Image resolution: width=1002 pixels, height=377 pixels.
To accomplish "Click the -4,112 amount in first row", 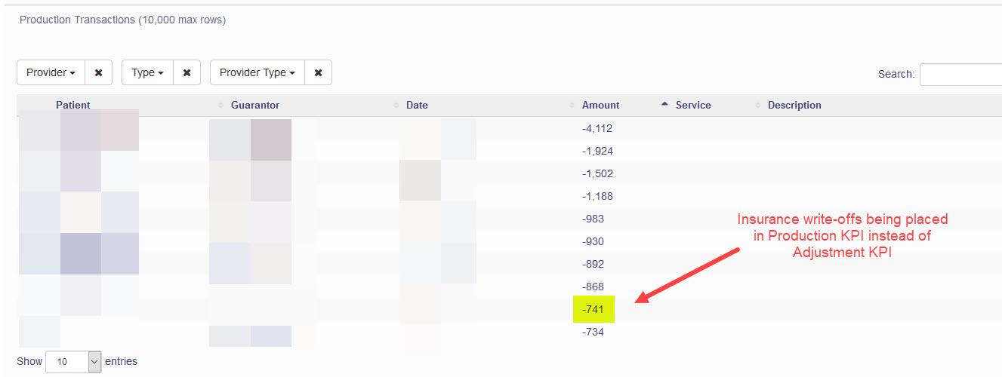I will tap(597, 128).
